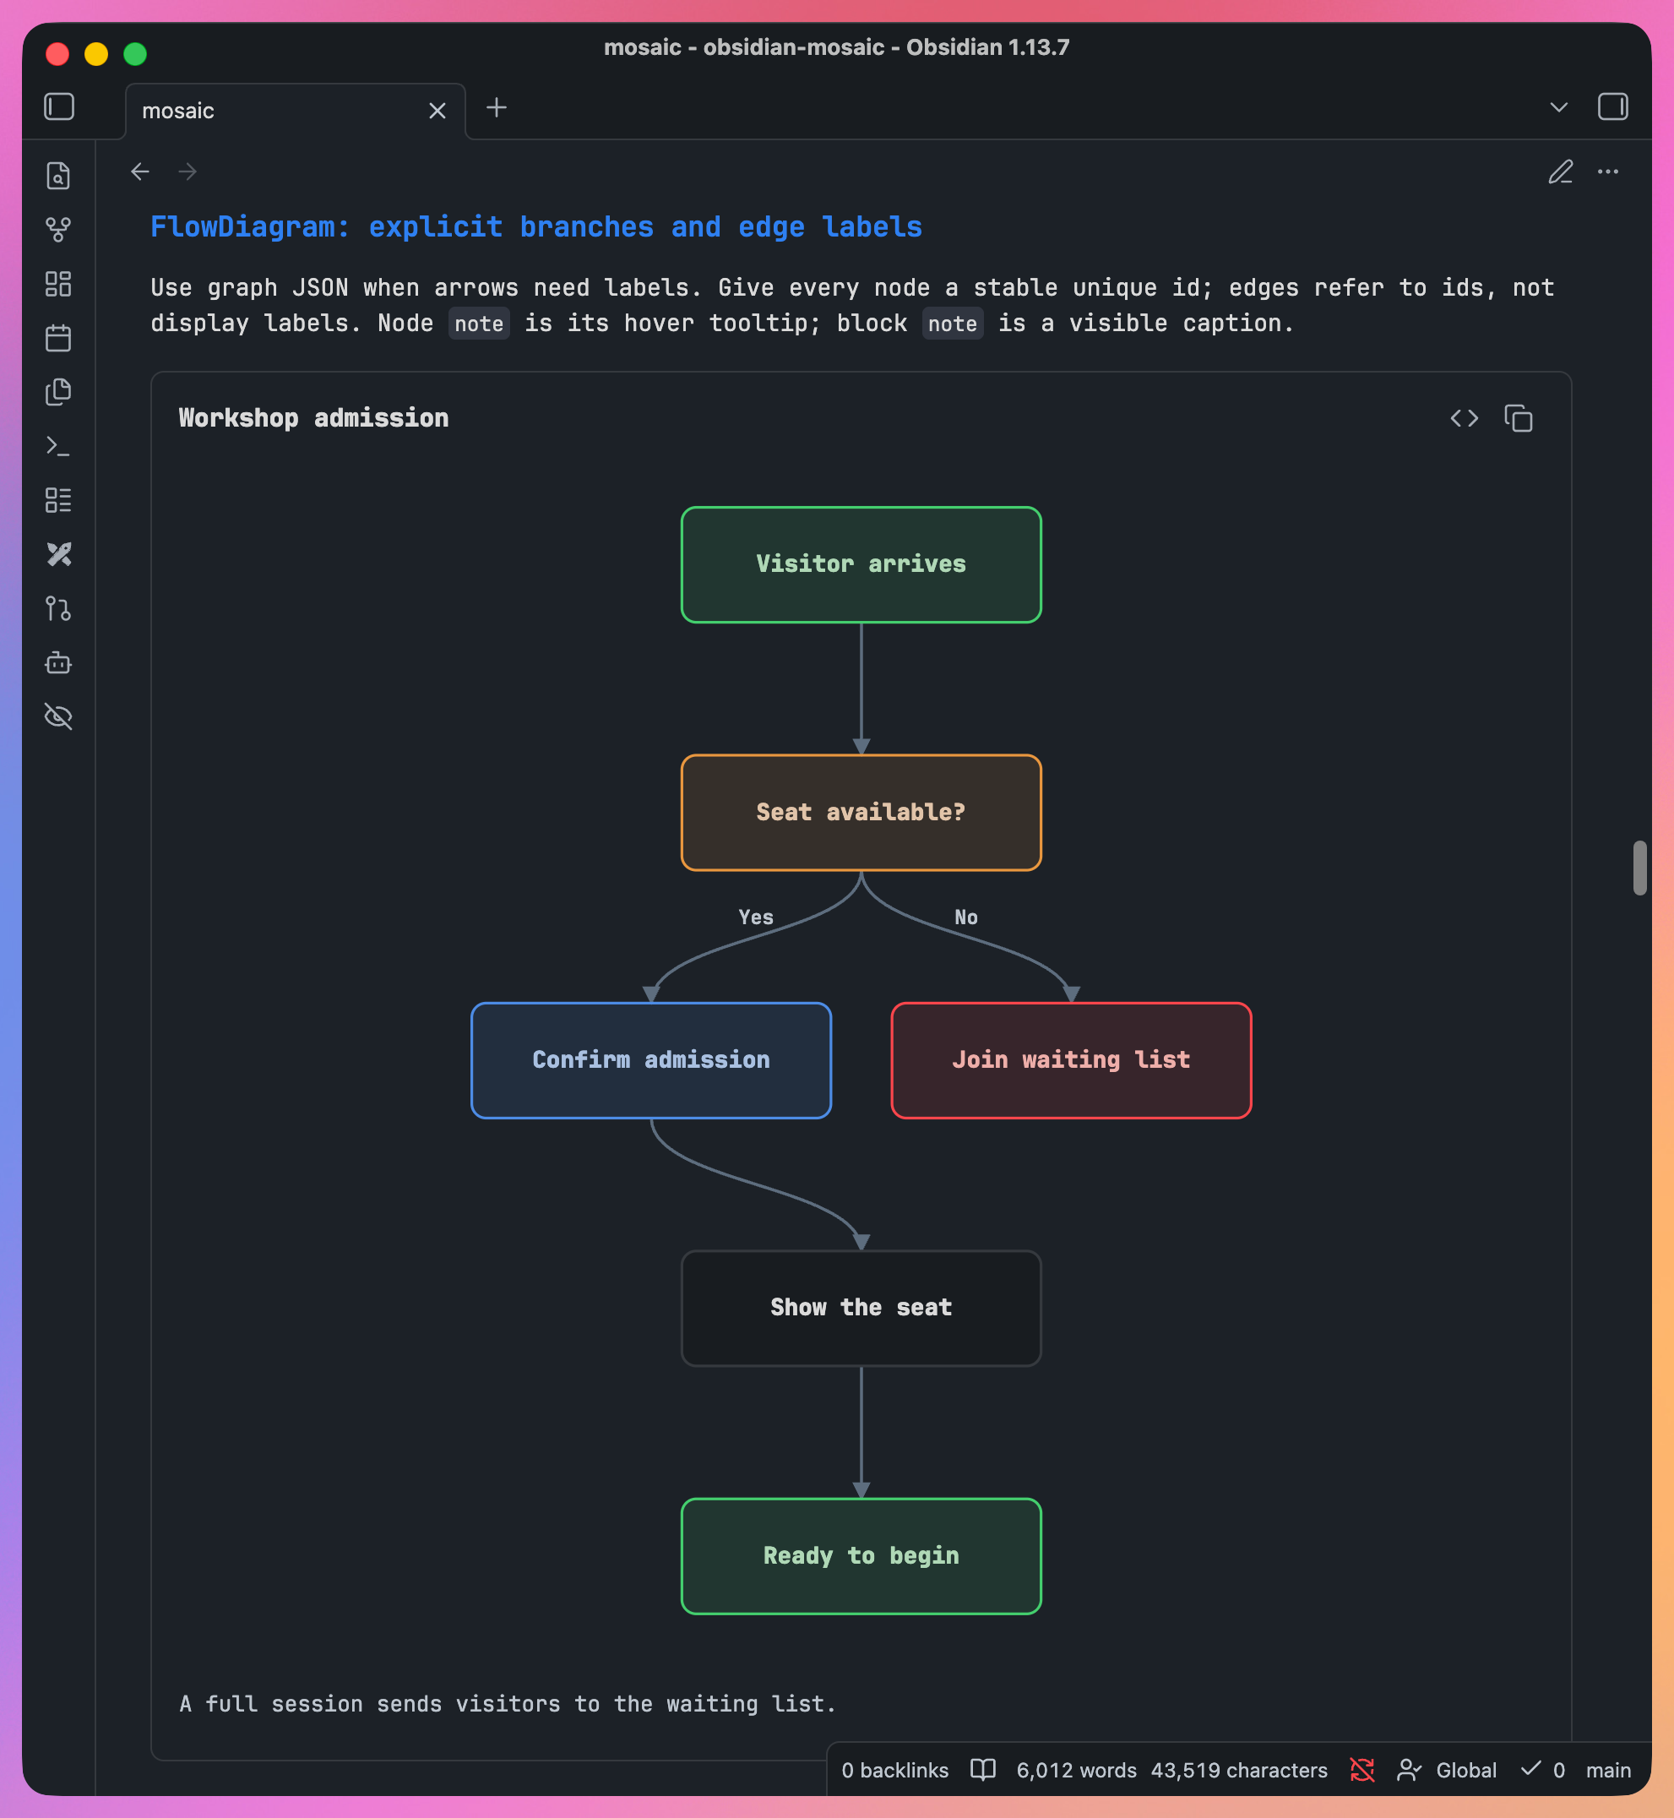Click the window title text
This screenshot has width=1674, height=1818.
coord(836,47)
